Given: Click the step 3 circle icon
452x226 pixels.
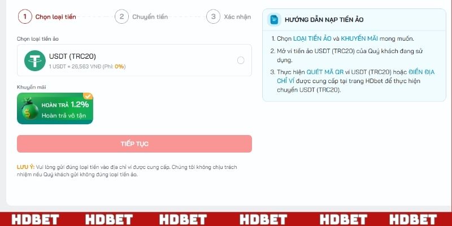Looking at the screenshot, I should tap(214, 17).
